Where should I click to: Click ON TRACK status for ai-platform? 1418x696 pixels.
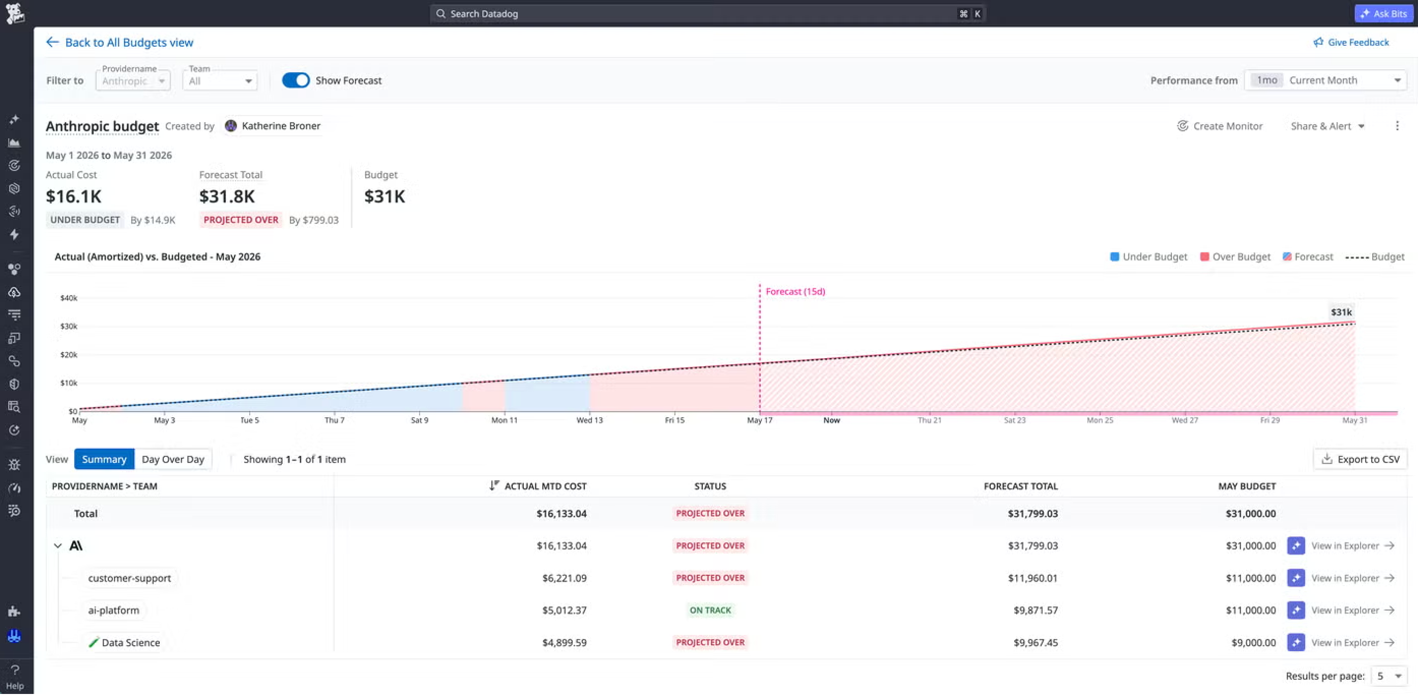pyautogui.click(x=710, y=610)
